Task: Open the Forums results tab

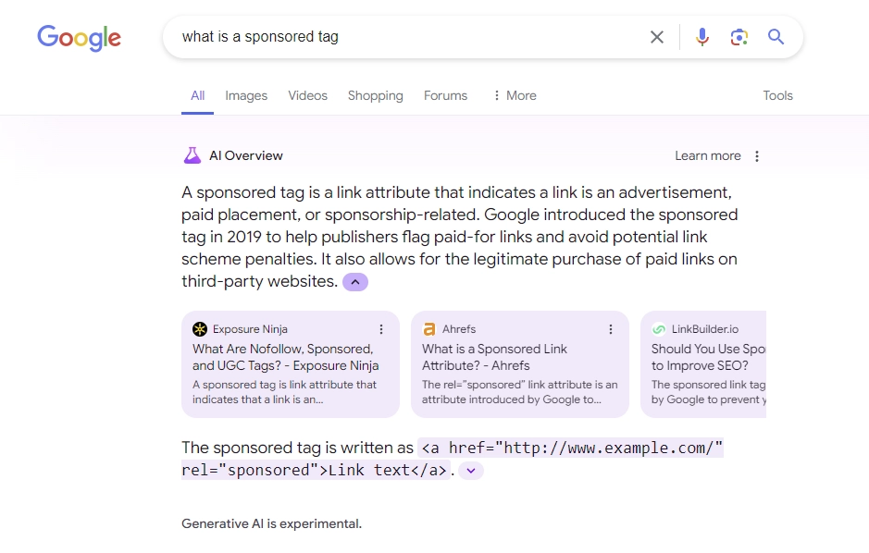Action: (x=445, y=96)
